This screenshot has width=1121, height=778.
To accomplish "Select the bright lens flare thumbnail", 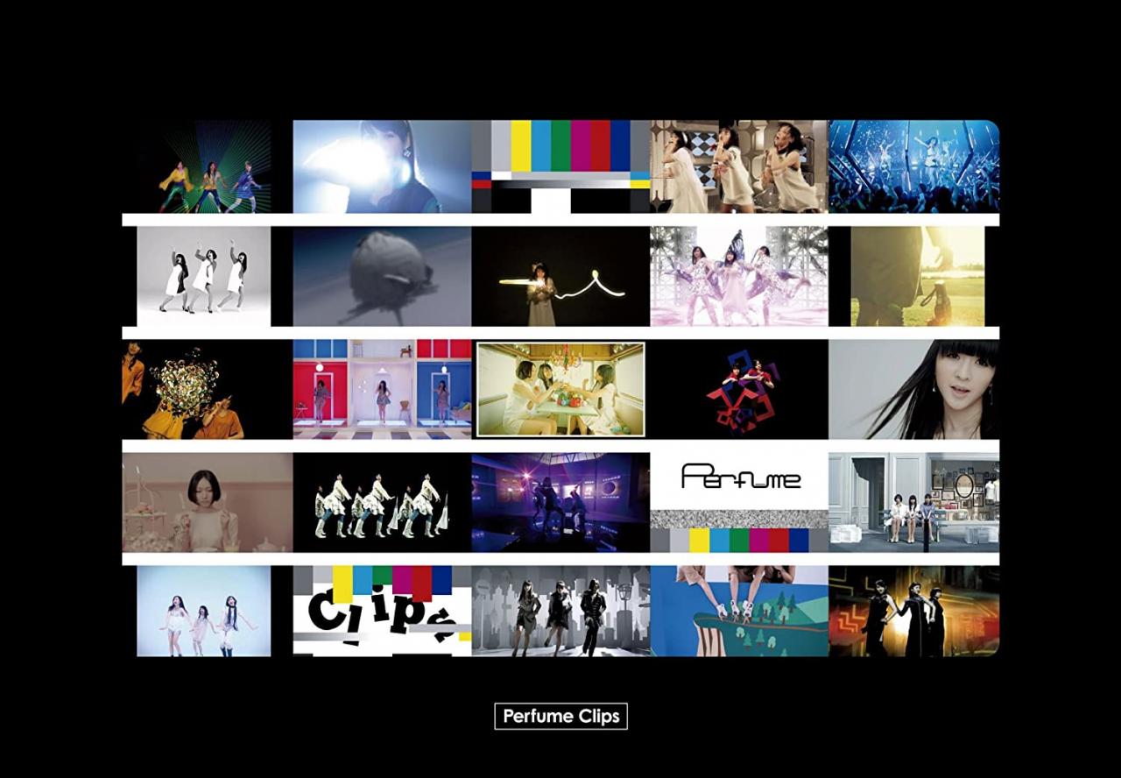I will point(382,166).
